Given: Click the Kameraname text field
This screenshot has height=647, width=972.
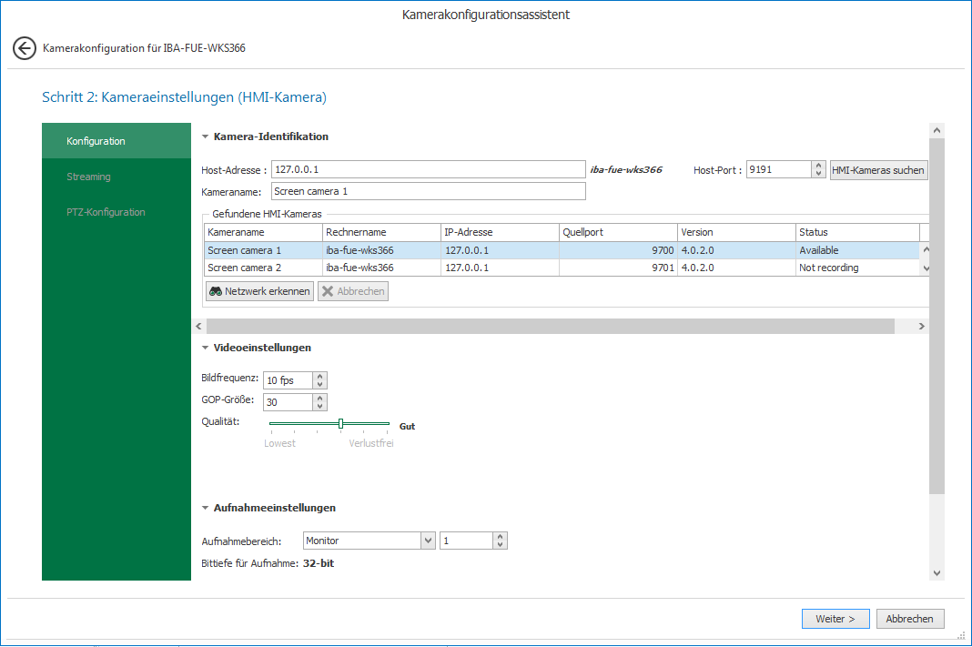Looking at the screenshot, I should (x=428, y=191).
